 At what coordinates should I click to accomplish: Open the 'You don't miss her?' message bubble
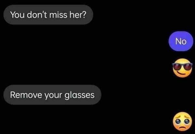click(x=48, y=15)
